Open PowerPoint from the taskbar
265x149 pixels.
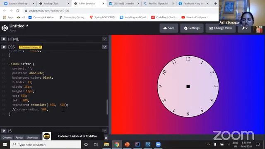127,144
